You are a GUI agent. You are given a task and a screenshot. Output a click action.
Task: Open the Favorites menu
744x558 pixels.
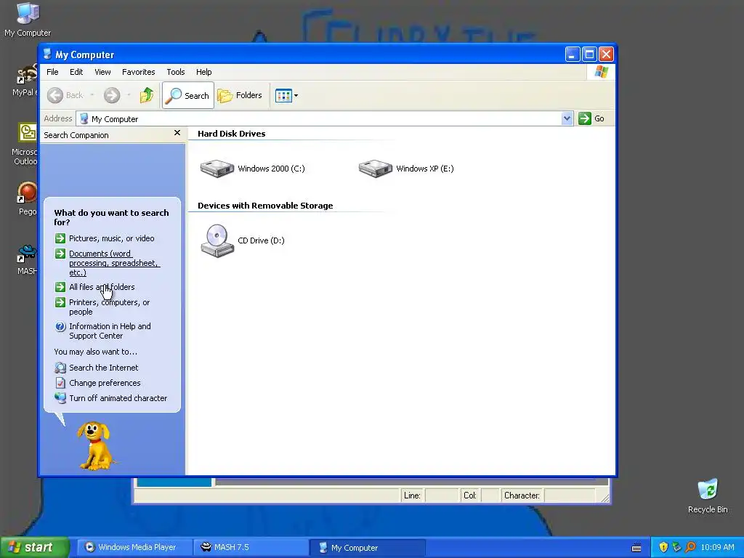coord(139,72)
